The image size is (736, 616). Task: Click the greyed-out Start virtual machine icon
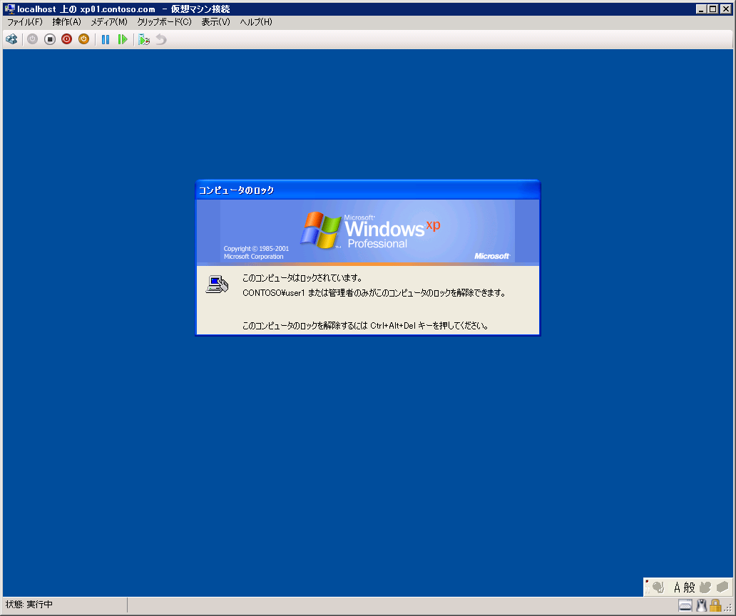(x=32, y=39)
